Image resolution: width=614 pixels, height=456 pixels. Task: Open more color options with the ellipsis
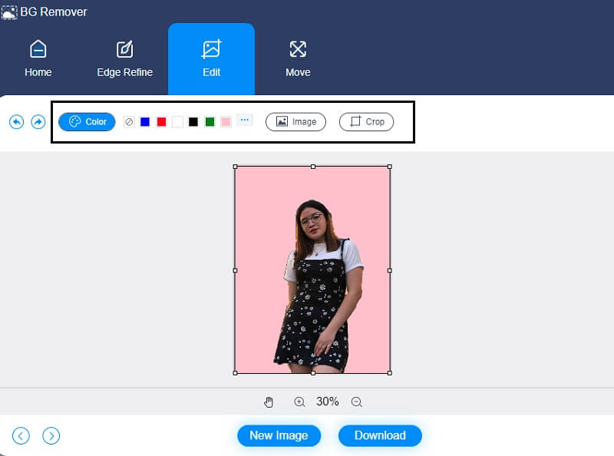pos(245,120)
